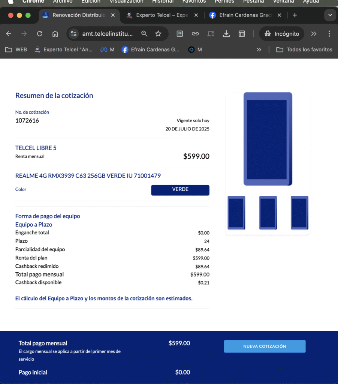Select the third phone thumbnail
This screenshot has width=338, height=384.
[x=299, y=213]
